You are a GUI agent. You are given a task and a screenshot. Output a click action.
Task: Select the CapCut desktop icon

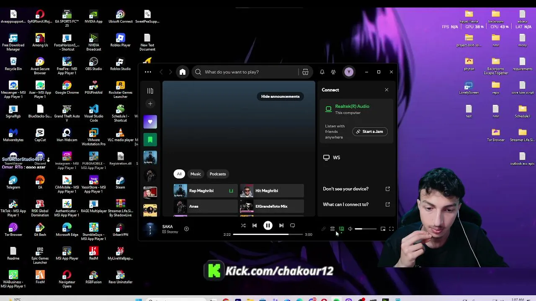tap(40, 135)
